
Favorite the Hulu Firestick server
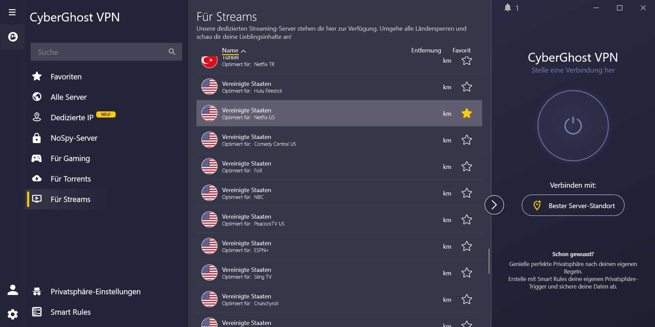(467, 87)
